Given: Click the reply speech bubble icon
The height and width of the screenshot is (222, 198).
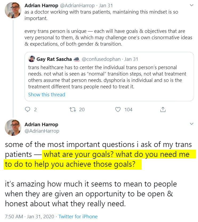Looking at the screenshot, I should (27, 110).
